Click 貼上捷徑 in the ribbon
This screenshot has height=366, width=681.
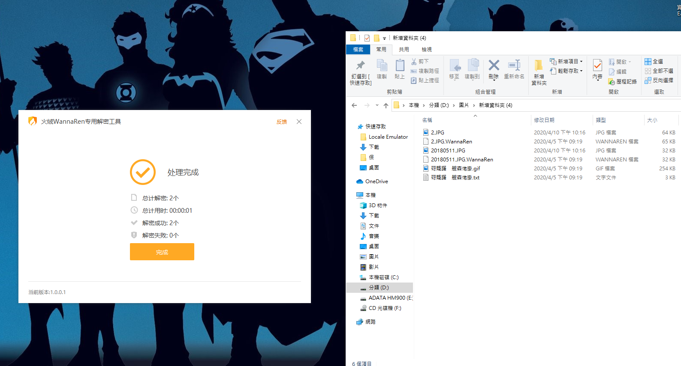pos(425,80)
